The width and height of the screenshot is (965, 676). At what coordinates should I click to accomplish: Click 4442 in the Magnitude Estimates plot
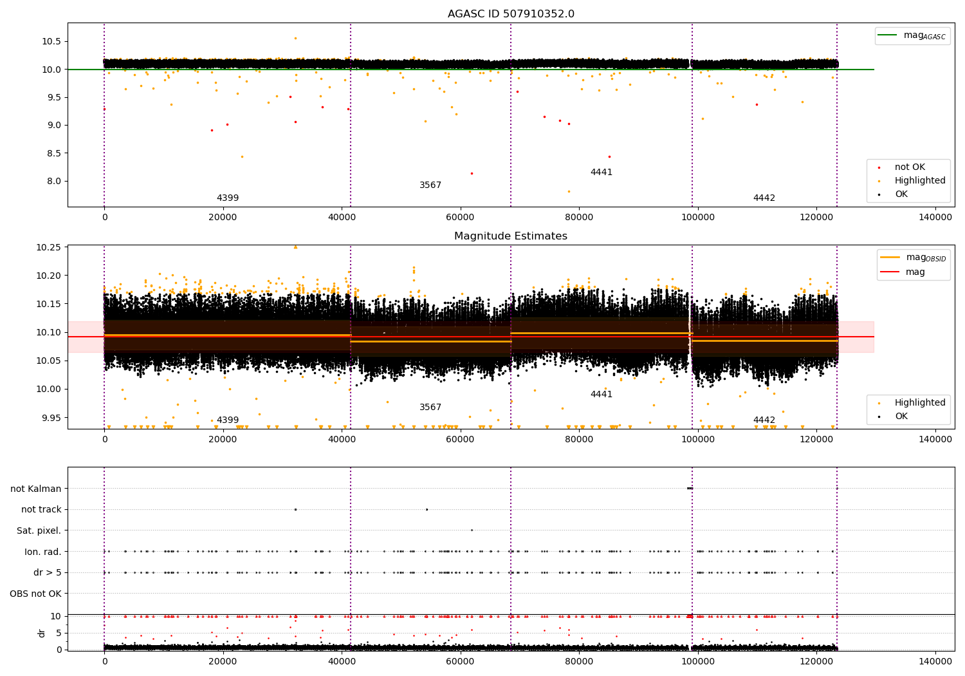tap(764, 420)
